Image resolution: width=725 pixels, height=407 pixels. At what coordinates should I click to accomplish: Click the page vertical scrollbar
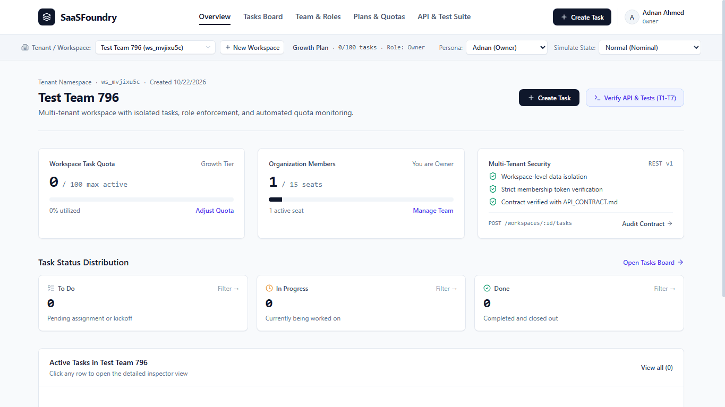[722, 149]
